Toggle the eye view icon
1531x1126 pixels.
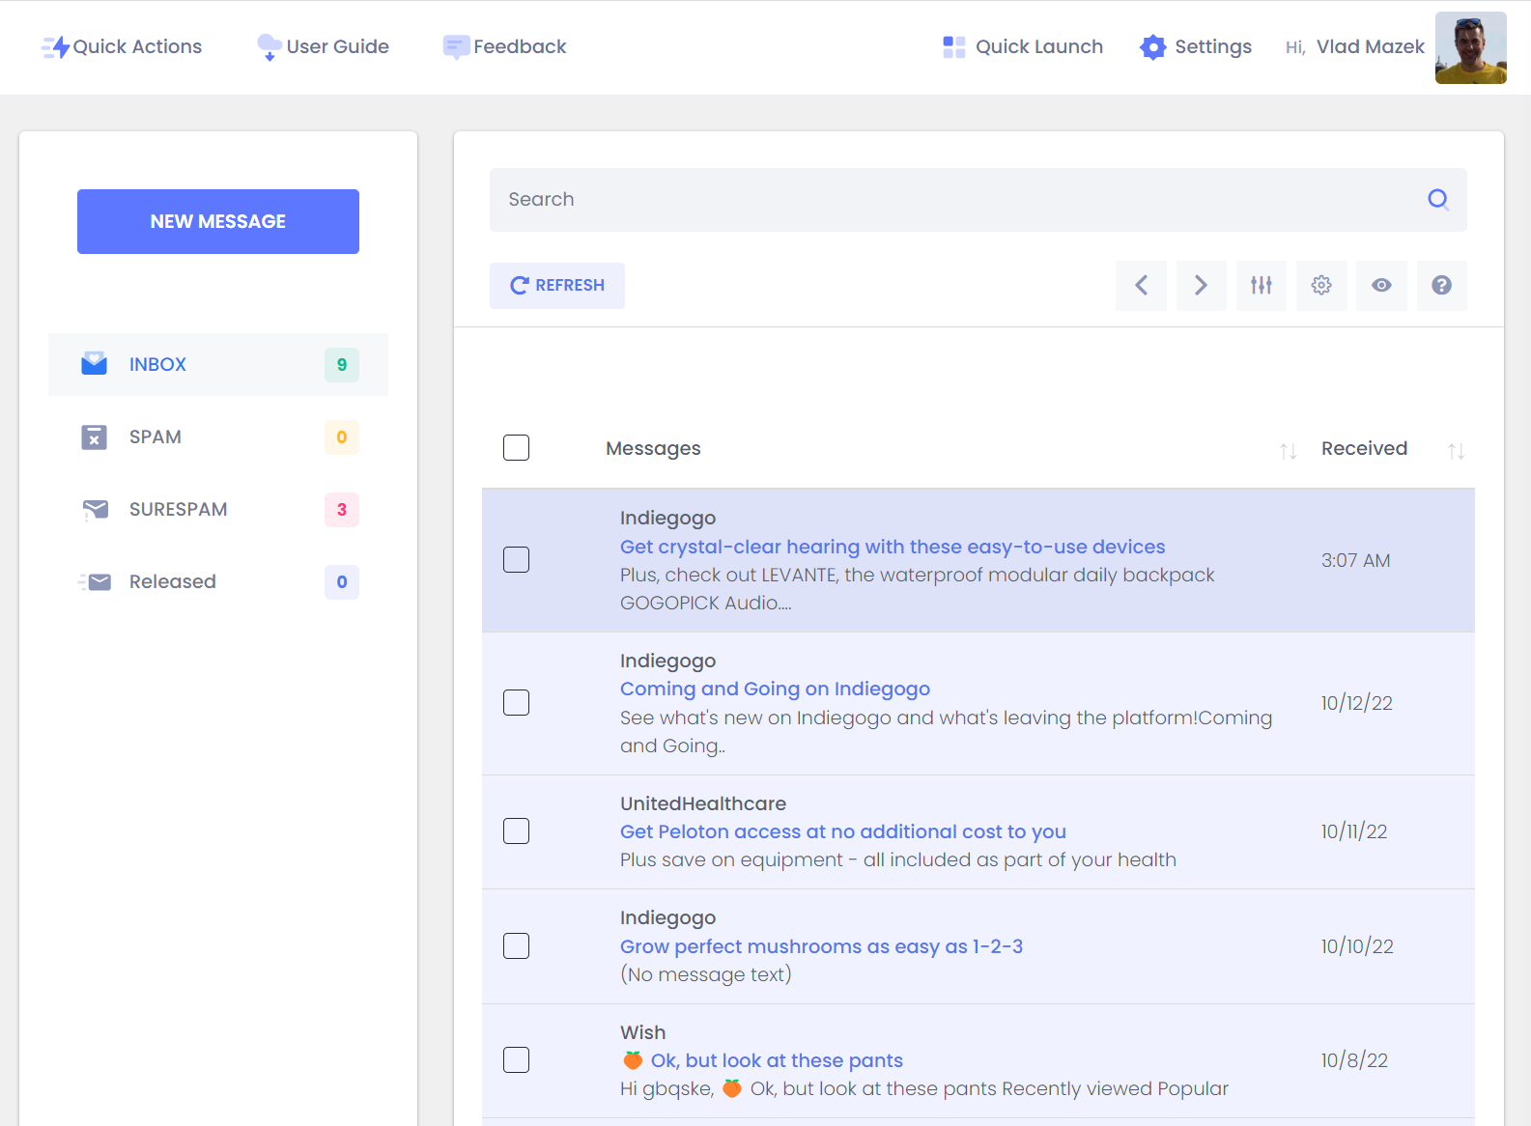tap(1381, 285)
